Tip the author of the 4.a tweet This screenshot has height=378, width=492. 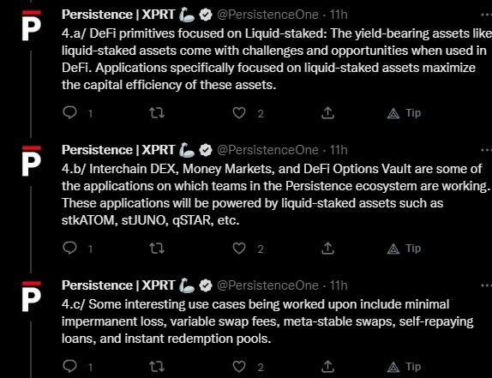[404, 113]
